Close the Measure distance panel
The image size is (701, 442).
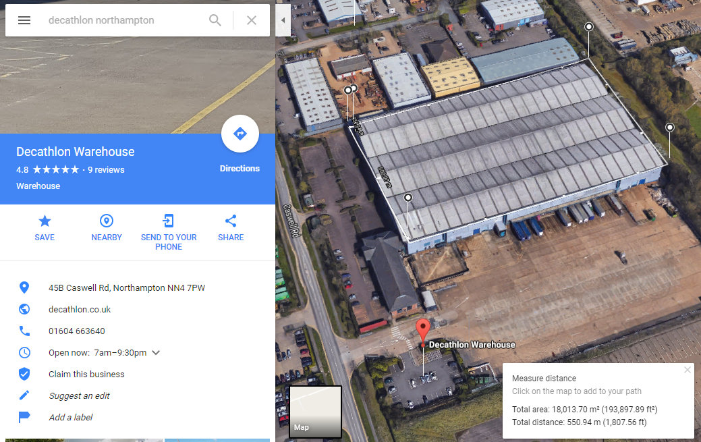click(x=687, y=370)
